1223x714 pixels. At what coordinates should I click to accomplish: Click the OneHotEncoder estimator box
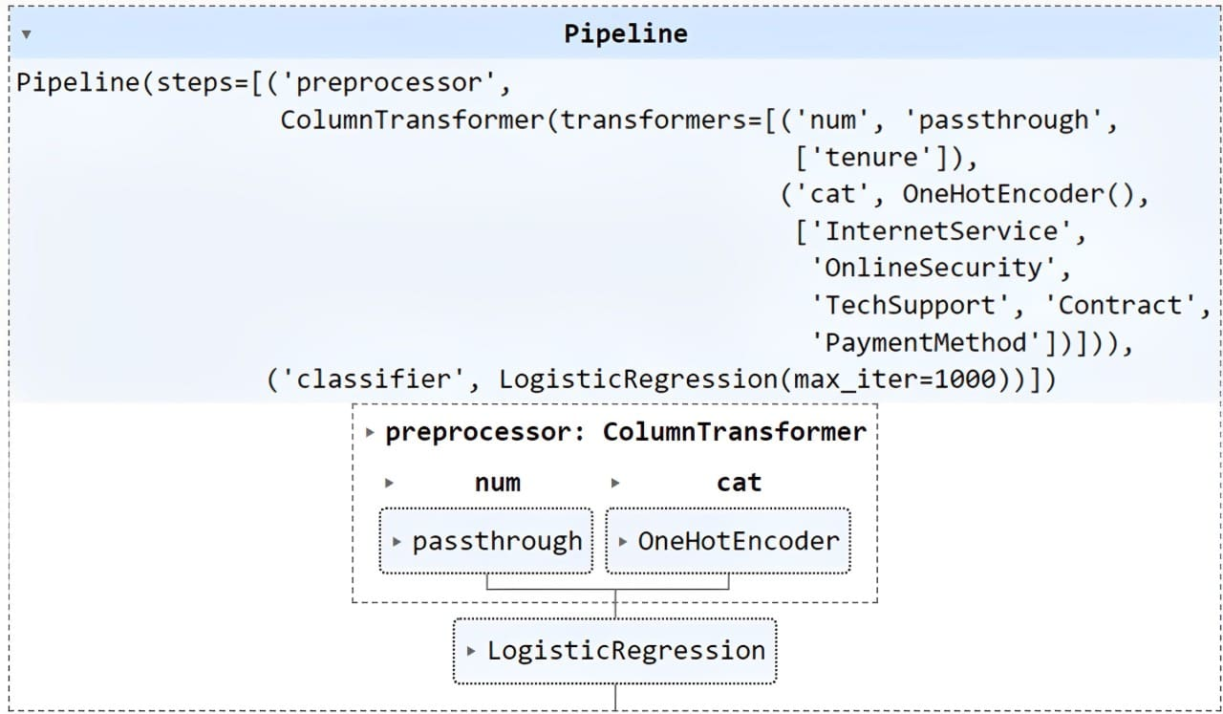[728, 541]
